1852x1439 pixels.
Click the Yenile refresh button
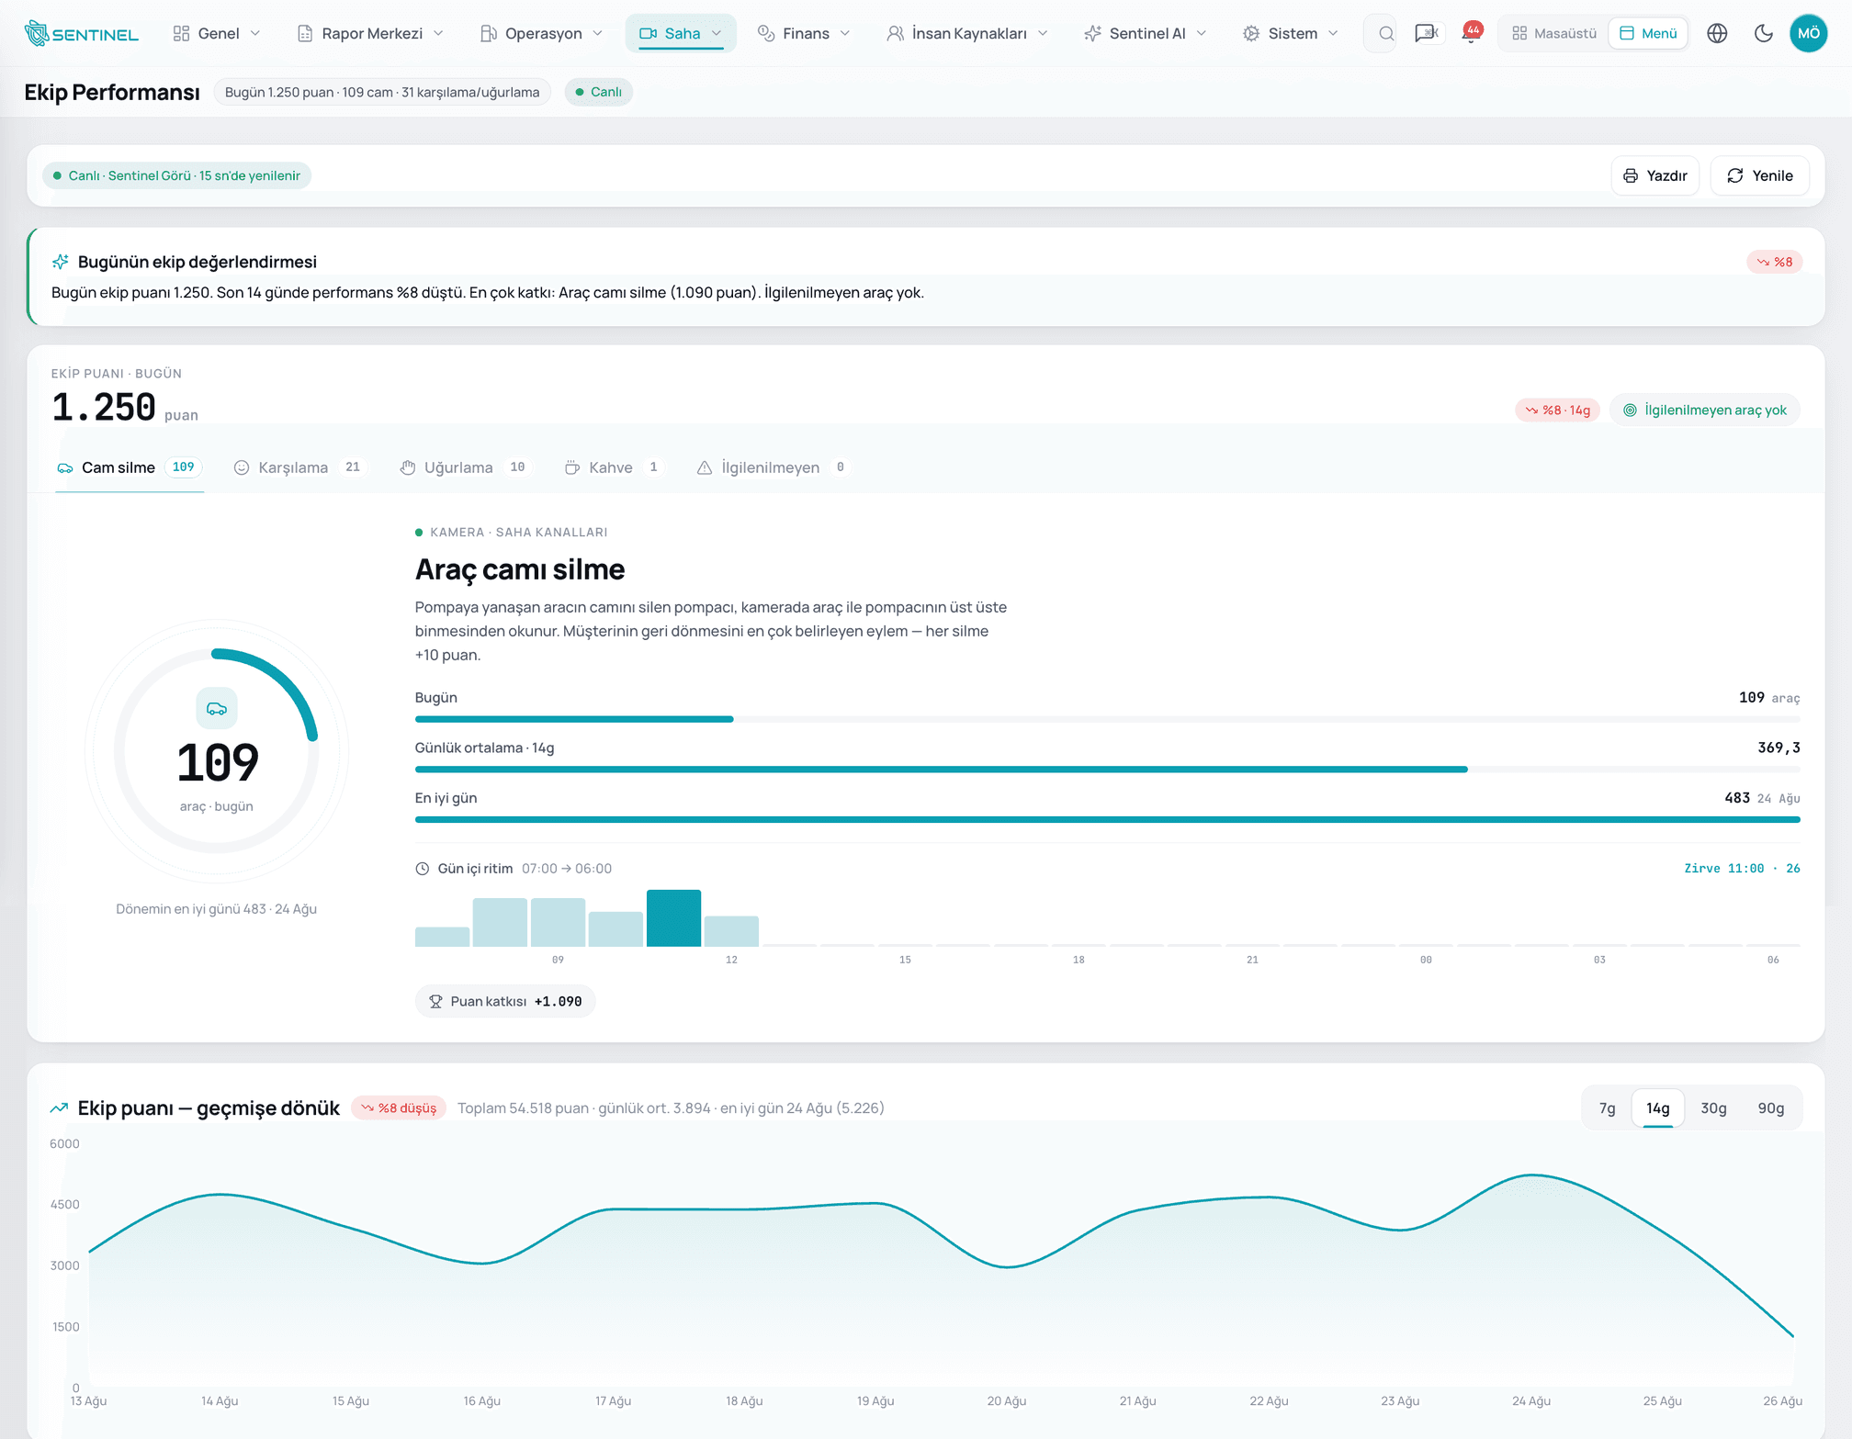click(1759, 175)
